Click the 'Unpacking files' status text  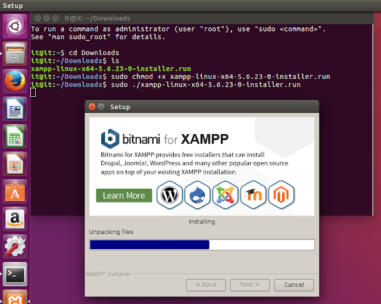111,232
